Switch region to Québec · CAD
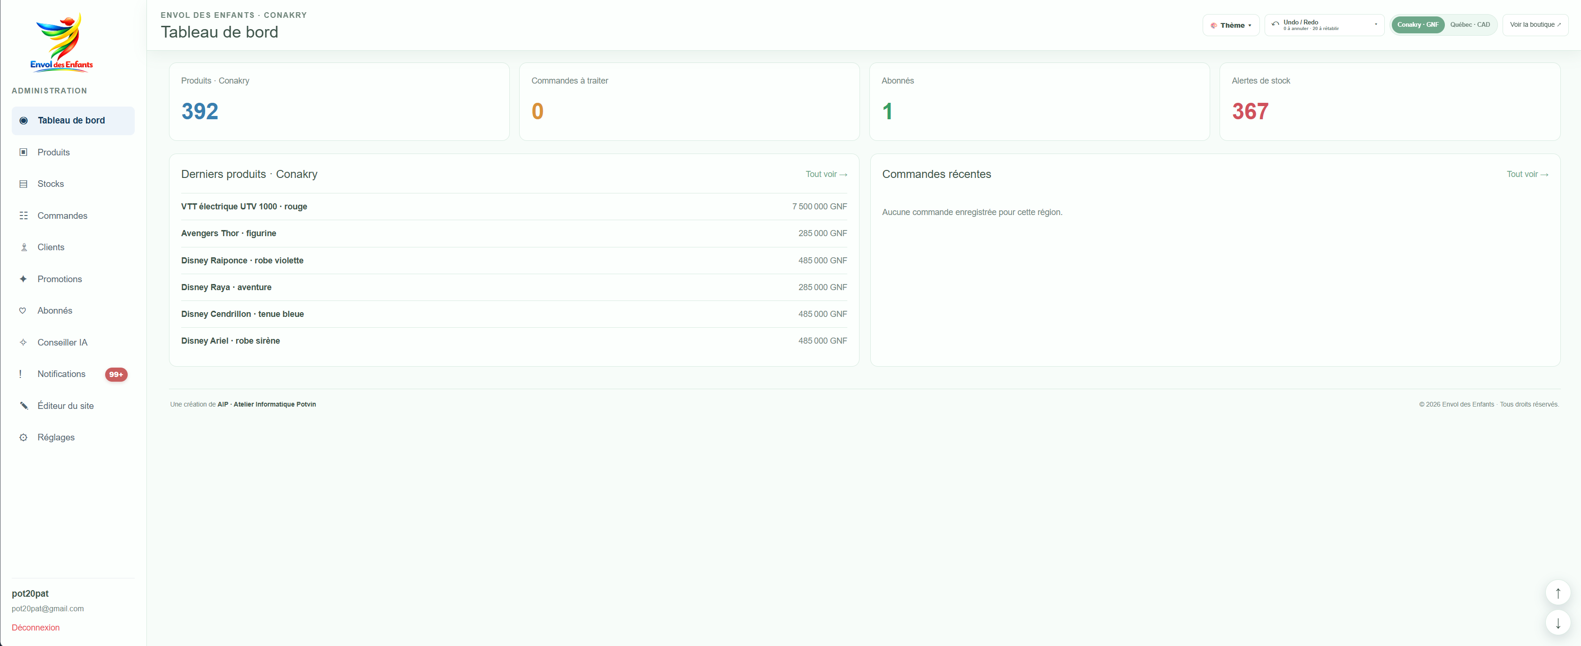The width and height of the screenshot is (1581, 646). (1470, 24)
